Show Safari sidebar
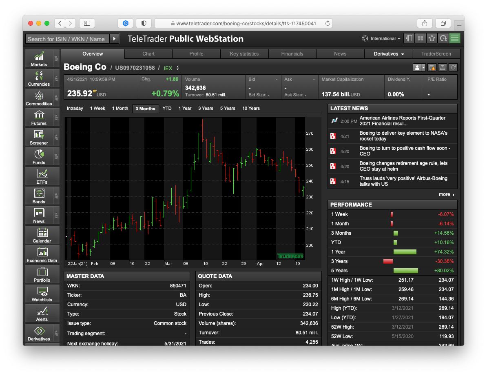Image resolution: width=487 pixels, height=376 pixels. [87, 23]
